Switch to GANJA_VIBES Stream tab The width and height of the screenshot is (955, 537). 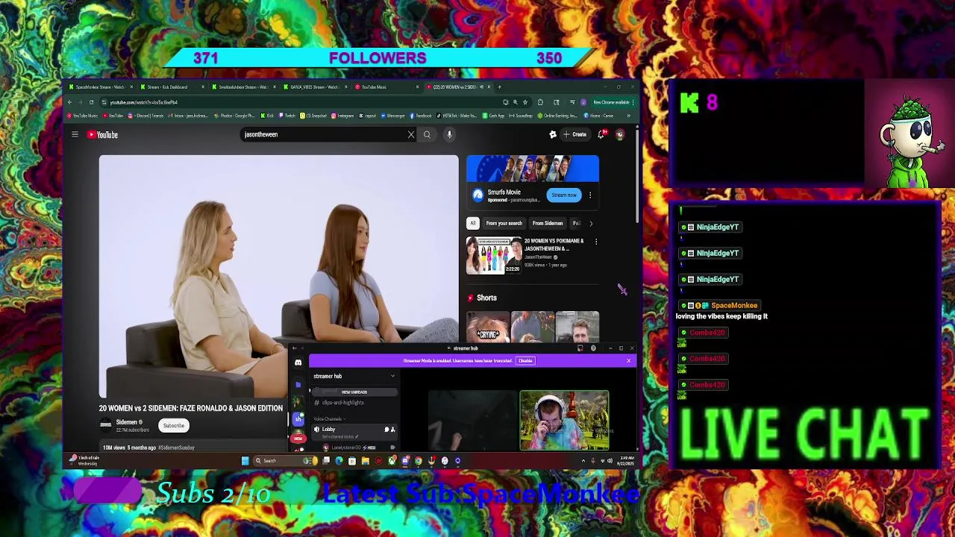point(314,87)
